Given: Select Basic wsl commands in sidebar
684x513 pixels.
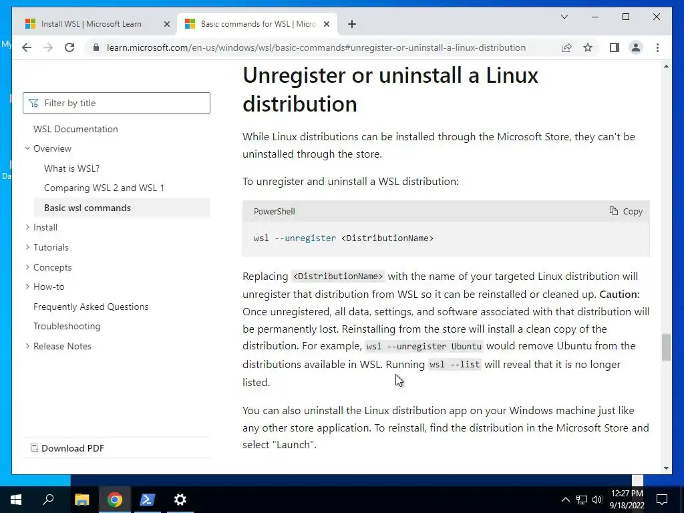Looking at the screenshot, I should coord(122,208).
